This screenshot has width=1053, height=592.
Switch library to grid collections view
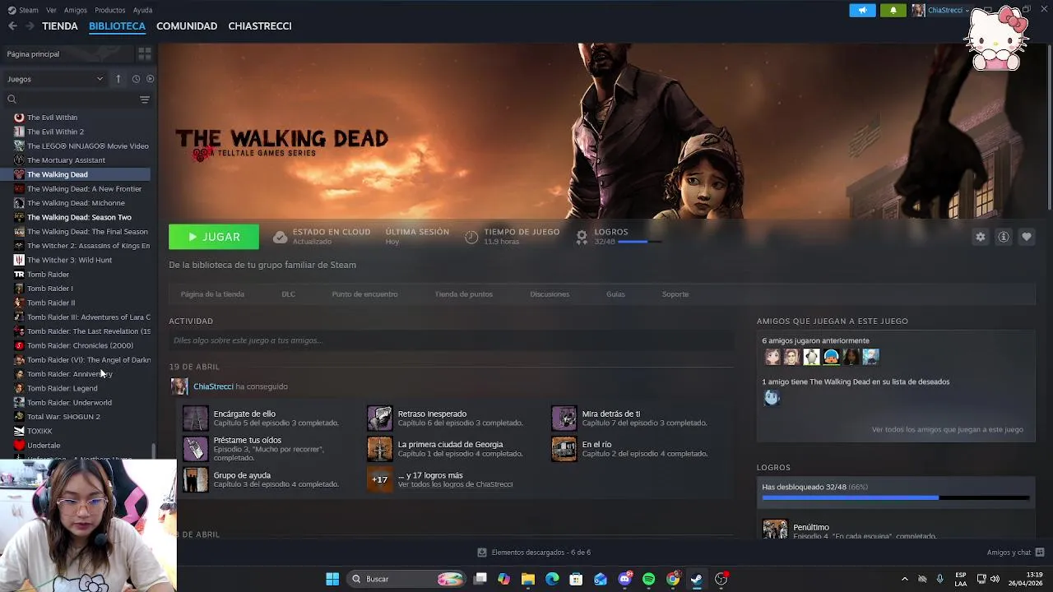(x=145, y=53)
